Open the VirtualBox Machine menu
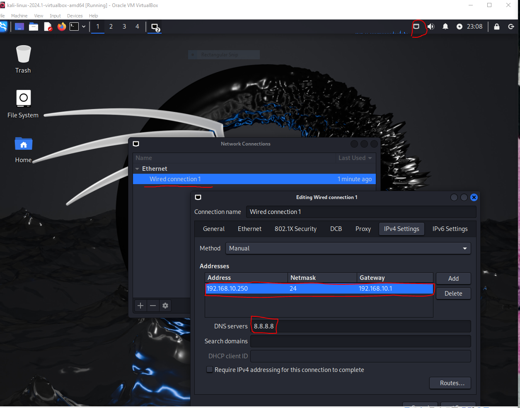 [x=19, y=16]
